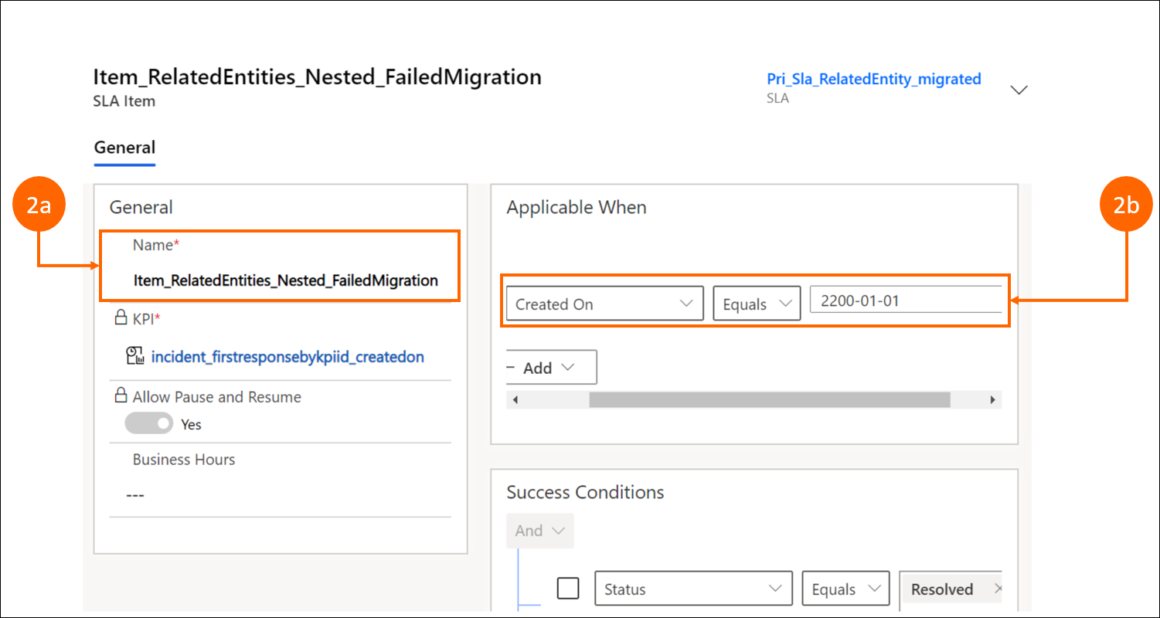
Task: Expand the header chevron next to SLA name
Action: click(1019, 90)
